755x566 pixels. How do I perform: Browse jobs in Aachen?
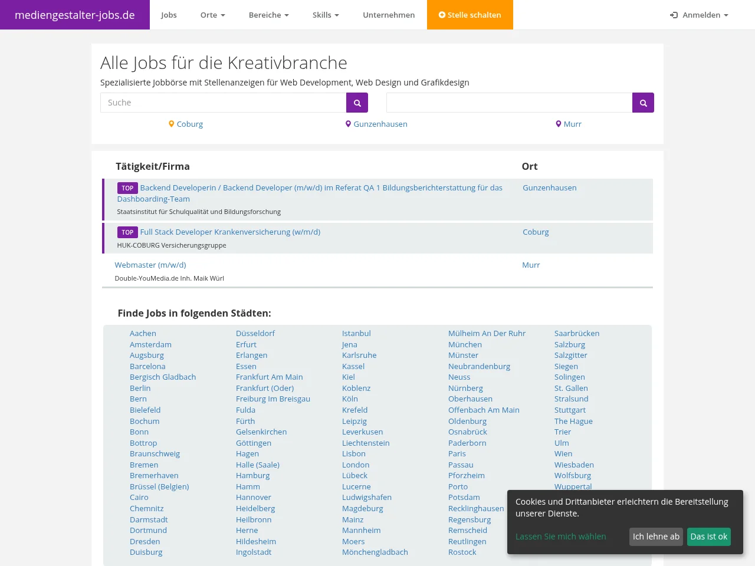143,334
